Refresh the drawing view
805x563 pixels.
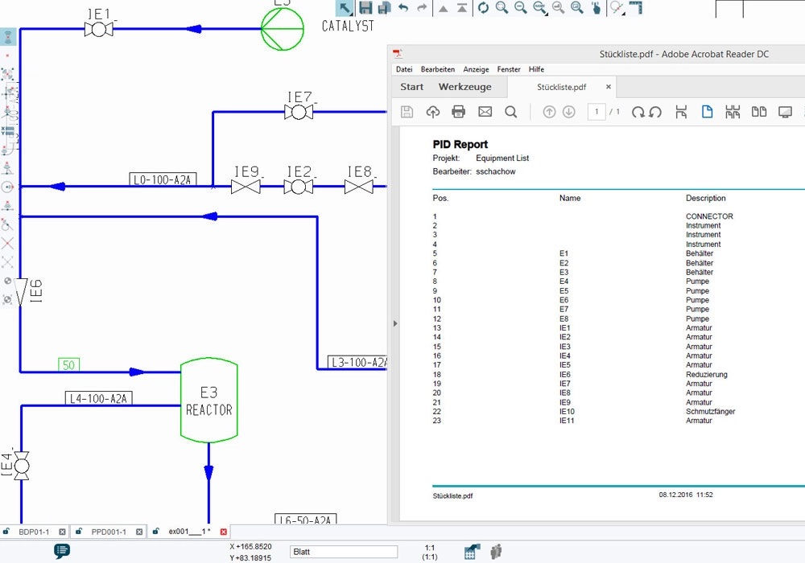[483, 8]
